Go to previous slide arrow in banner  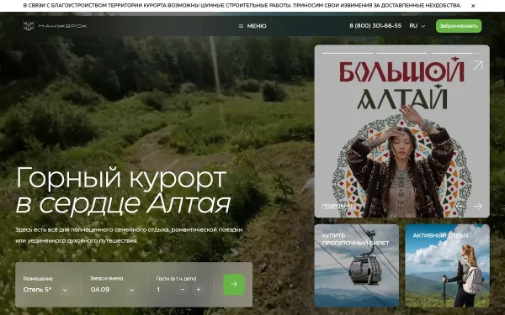pyautogui.click(x=460, y=206)
